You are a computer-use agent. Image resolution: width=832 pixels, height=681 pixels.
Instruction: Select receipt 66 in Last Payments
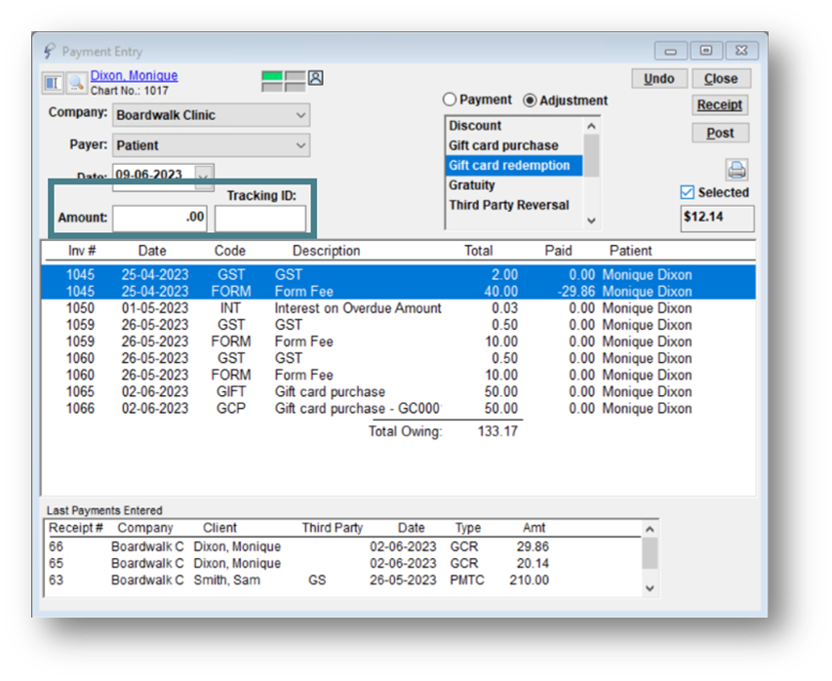pyautogui.click(x=342, y=546)
